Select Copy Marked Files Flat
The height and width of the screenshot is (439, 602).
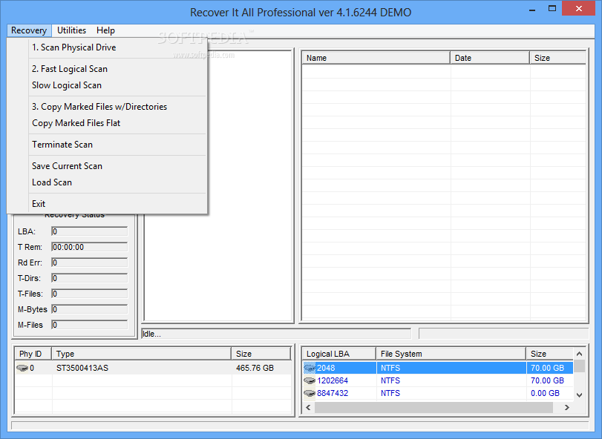click(x=118, y=123)
